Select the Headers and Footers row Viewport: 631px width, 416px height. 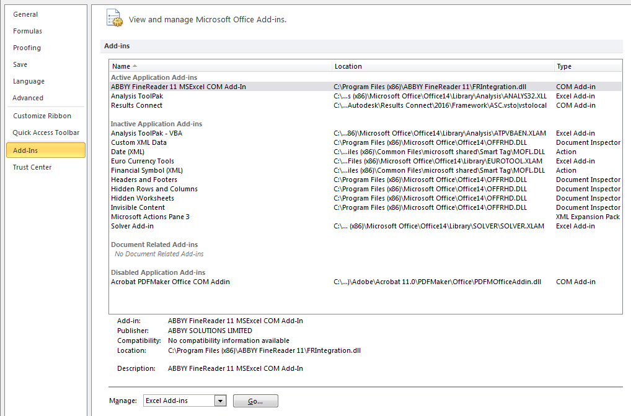tap(366, 180)
